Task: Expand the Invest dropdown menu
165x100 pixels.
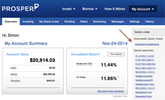Action: (x=69, y=9)
